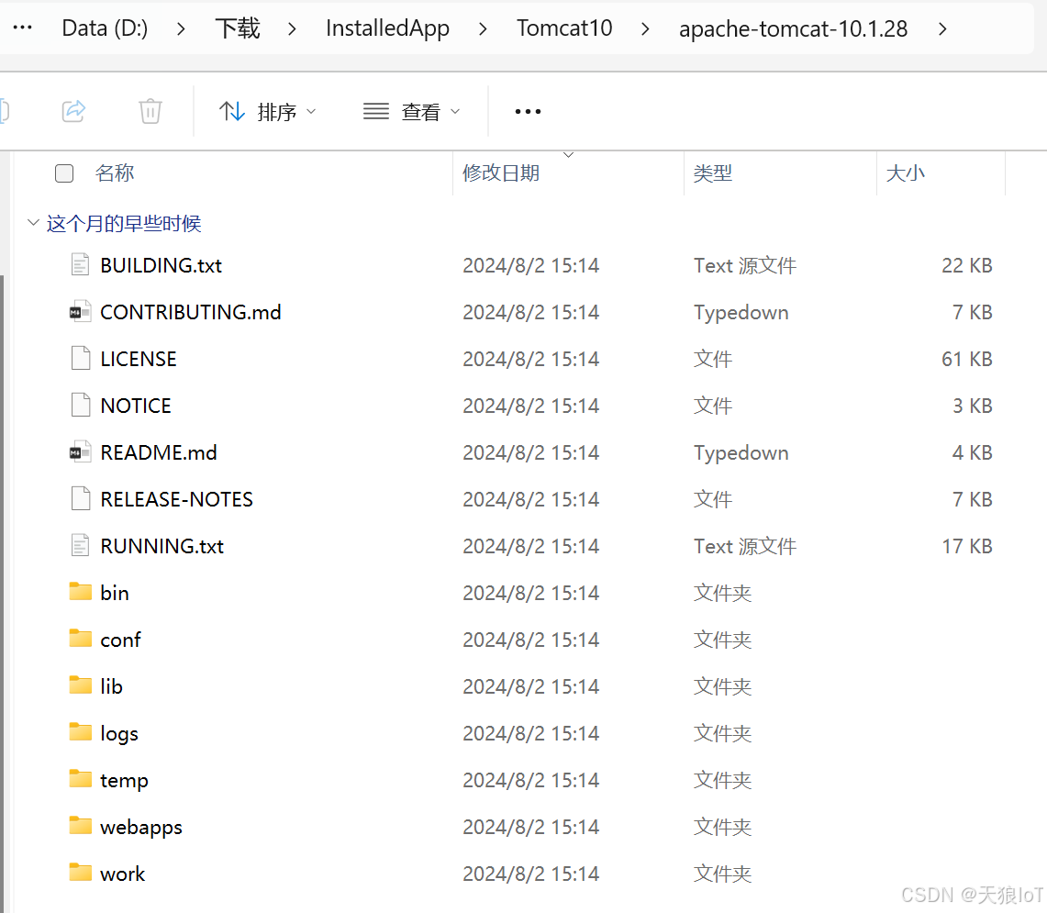Screen dimensions: 1047x913
Task: Select the work folder name
Action: (x=122, y=873)
